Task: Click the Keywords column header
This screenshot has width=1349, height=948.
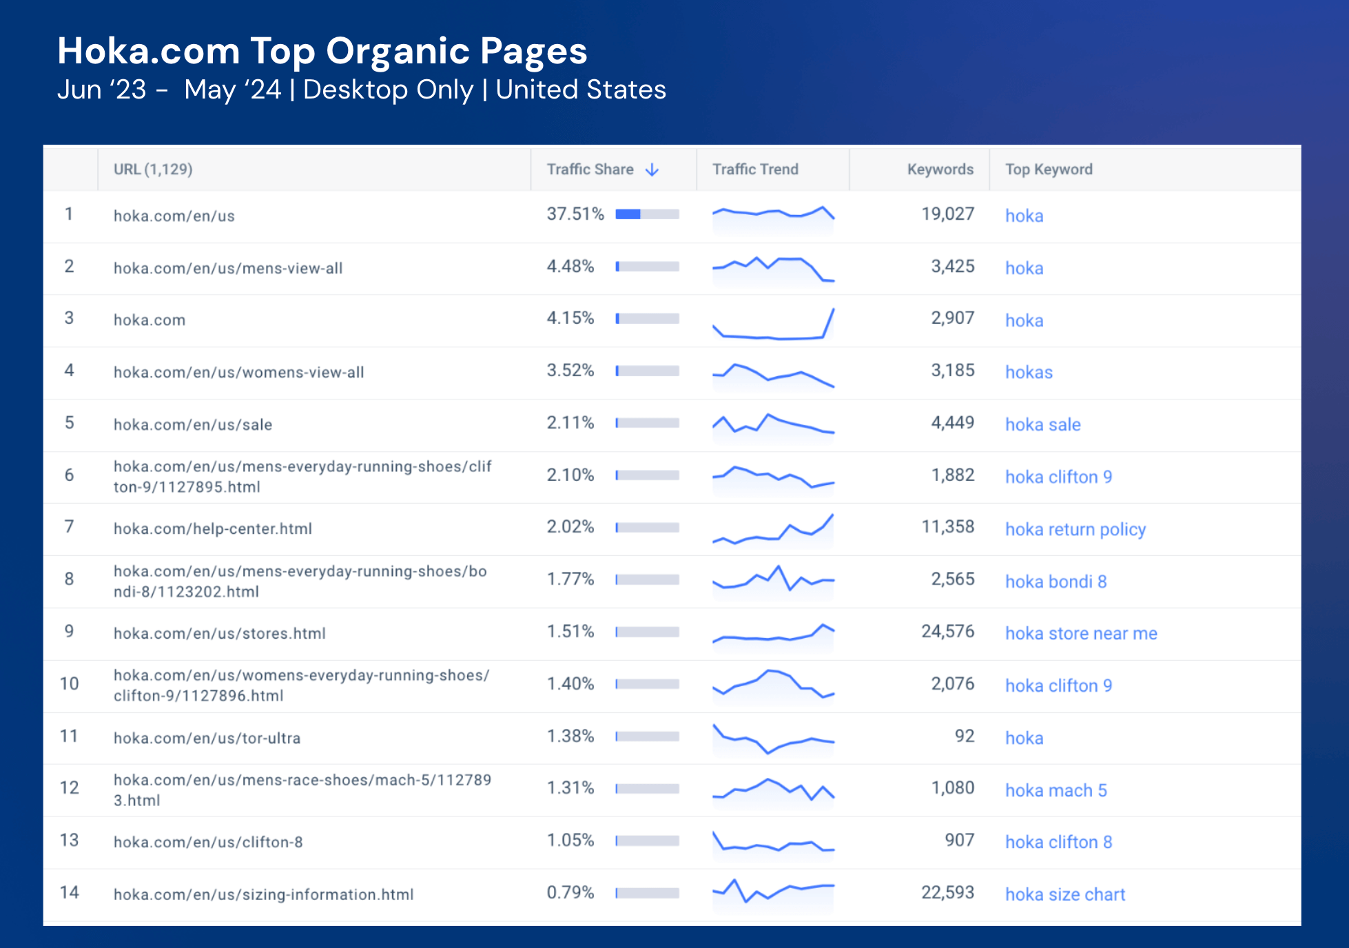Action: coord(940,169)
